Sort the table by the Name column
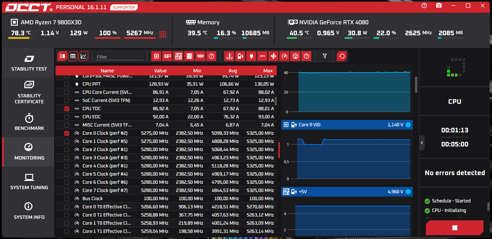This screenshot has width=492, height=239. pyautogui.click(x=107, y=71)
